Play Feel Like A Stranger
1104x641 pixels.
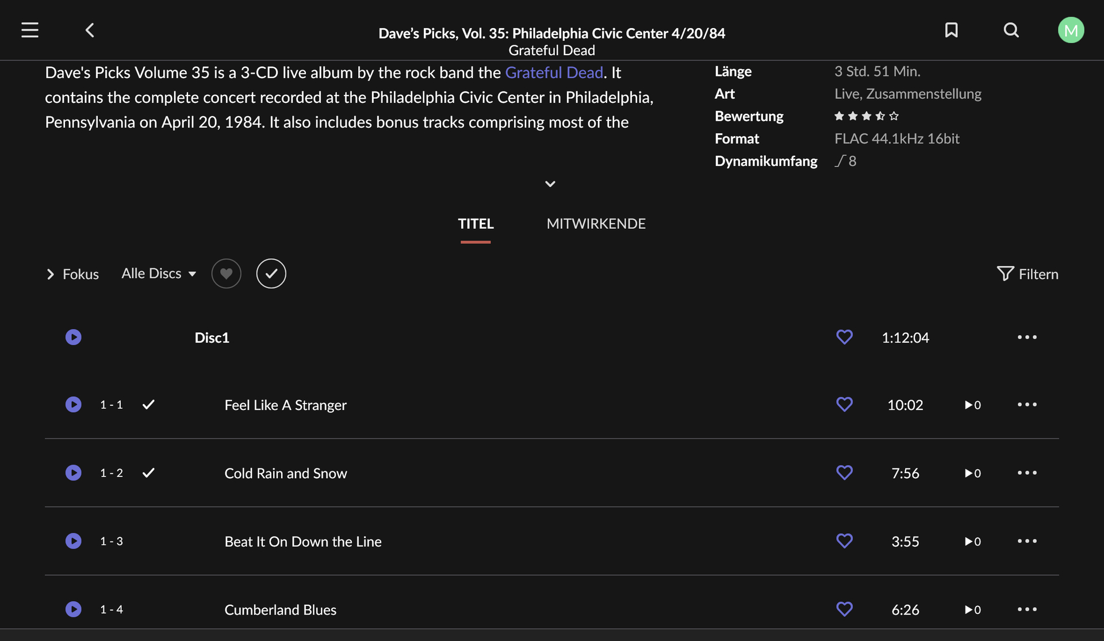73,405
